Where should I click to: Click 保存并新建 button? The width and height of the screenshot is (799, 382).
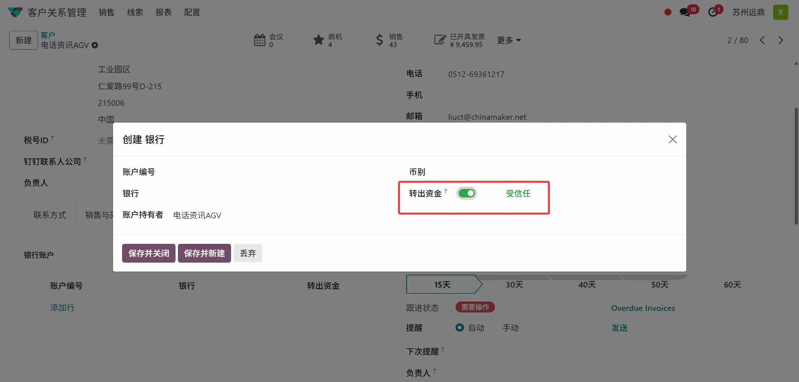204,253
